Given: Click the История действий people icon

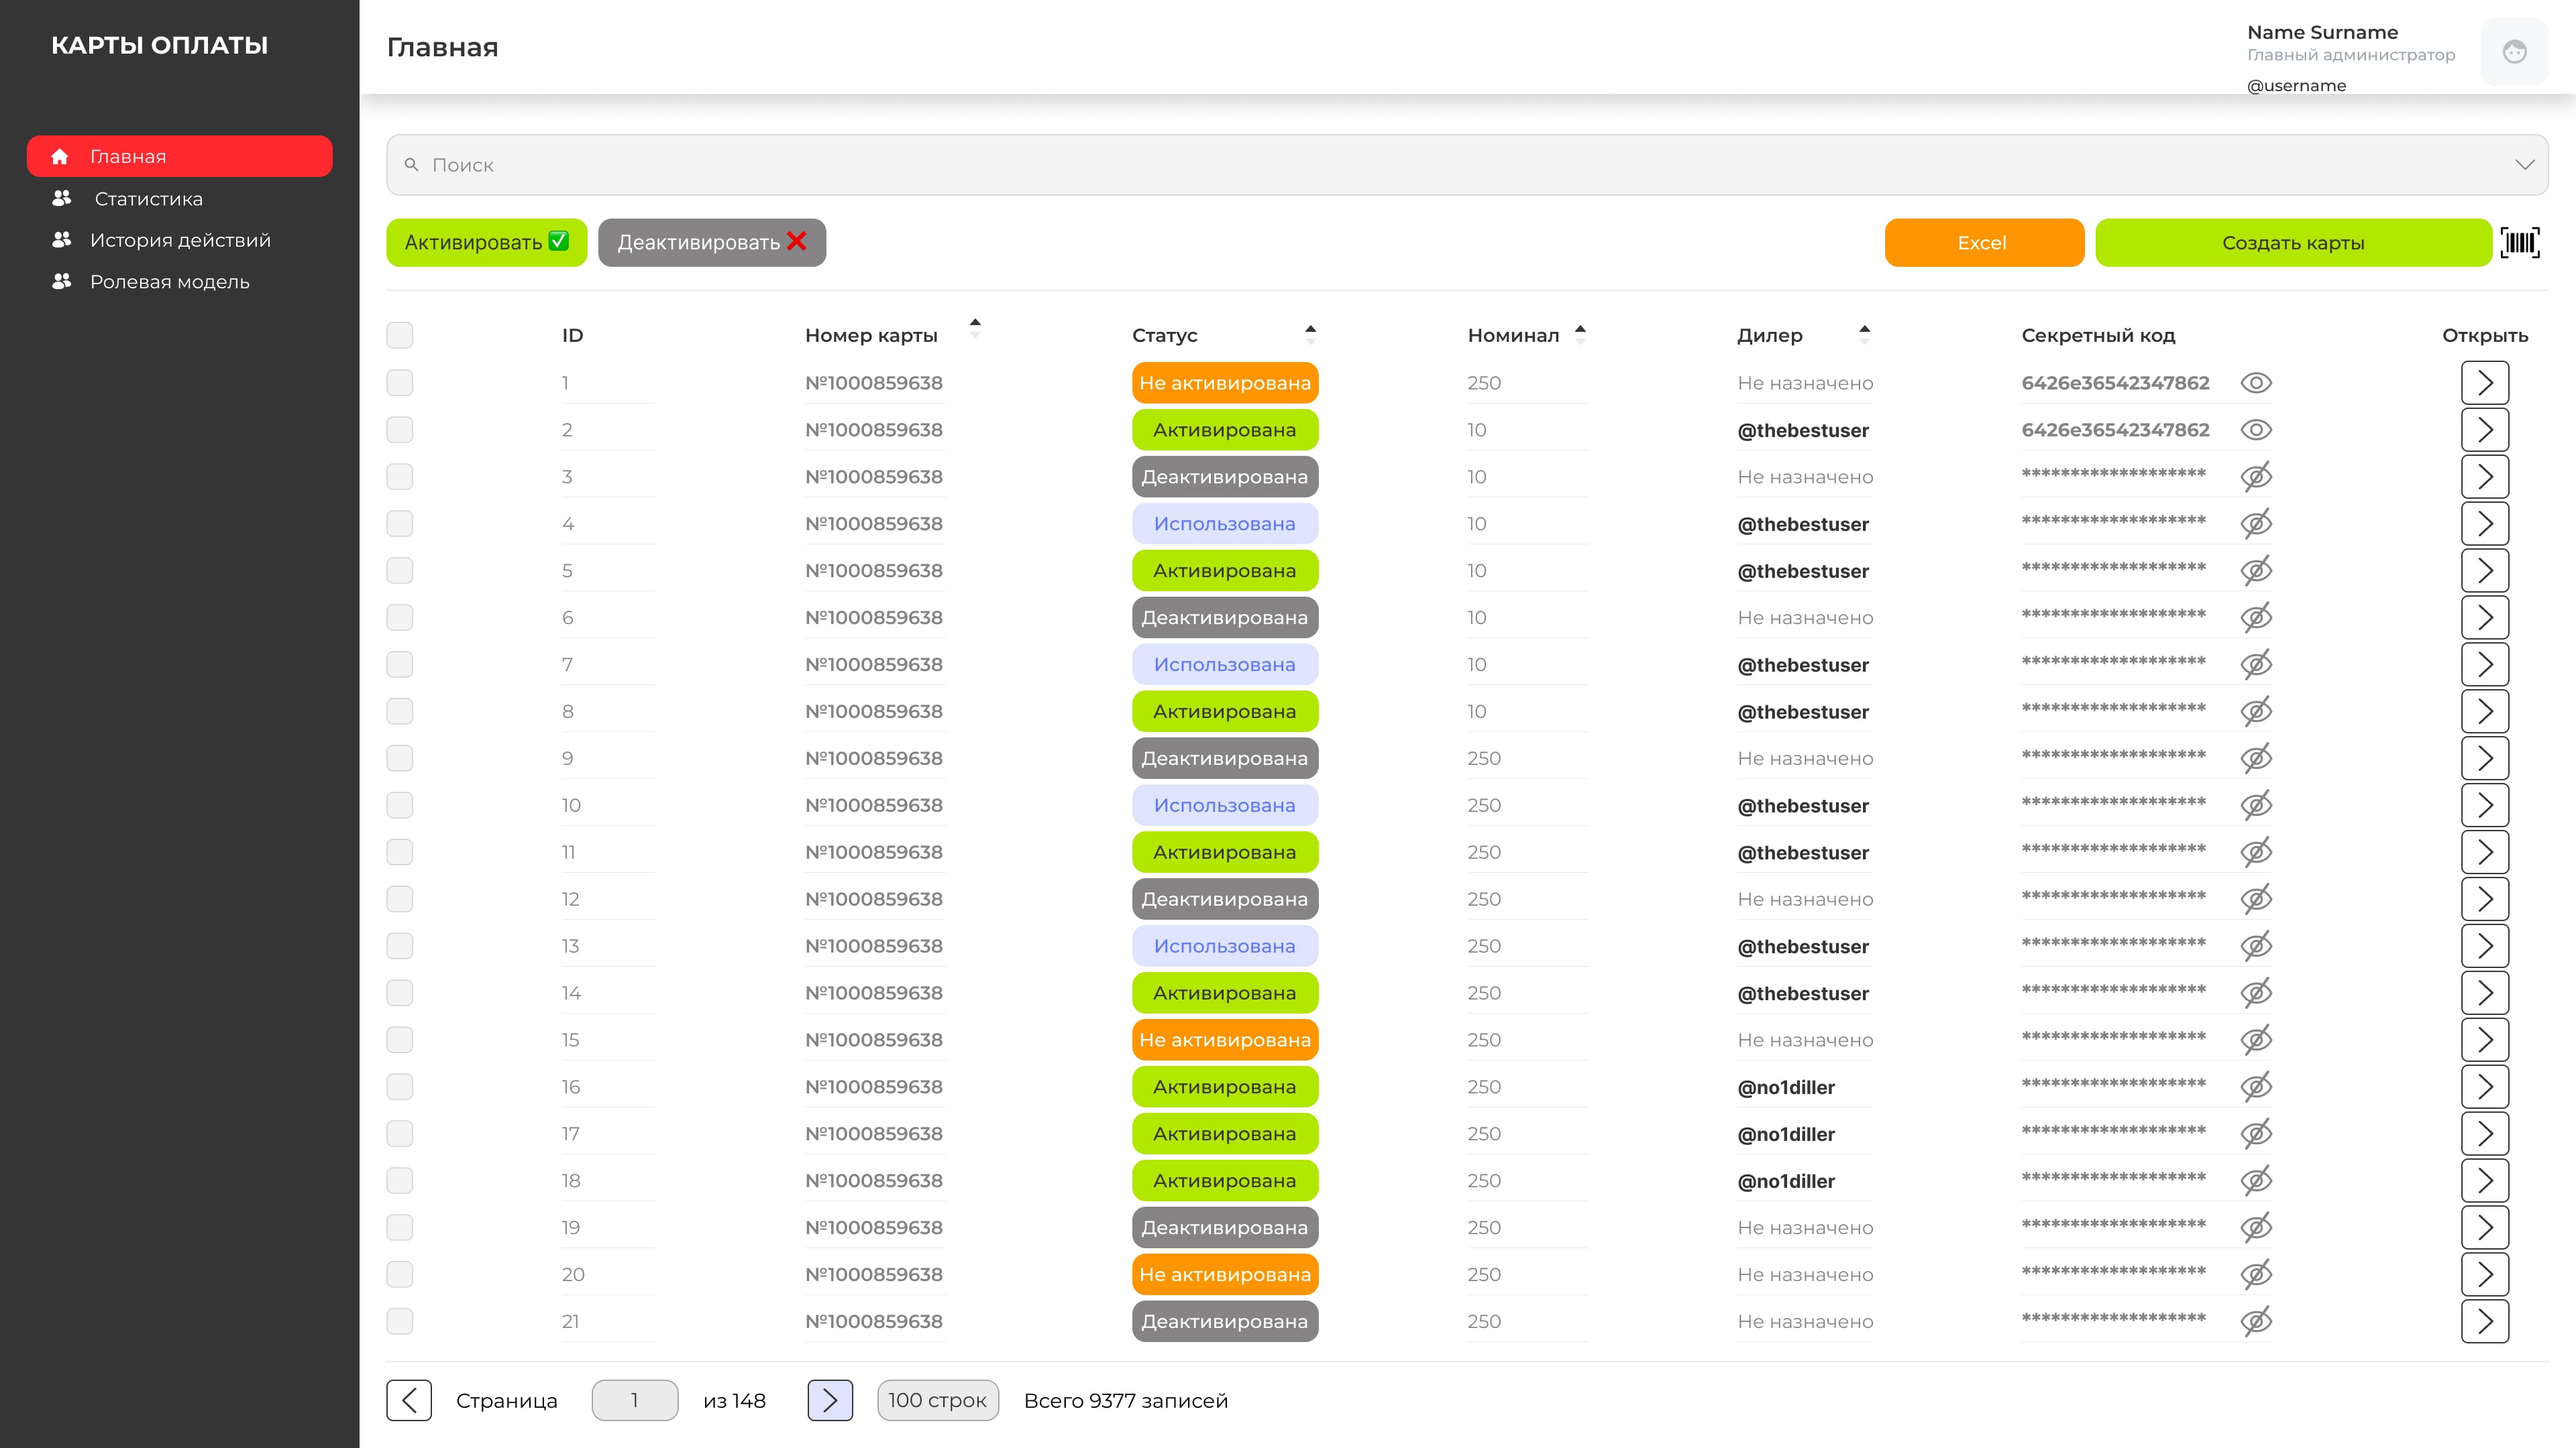Looking at the screenshot, I should pos(62,240).
